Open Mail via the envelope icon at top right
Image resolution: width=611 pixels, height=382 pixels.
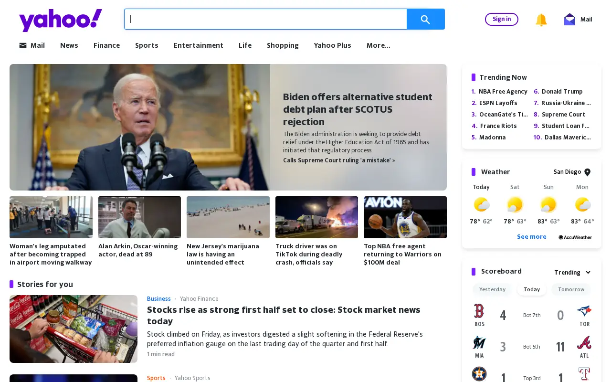coord(569,20)
